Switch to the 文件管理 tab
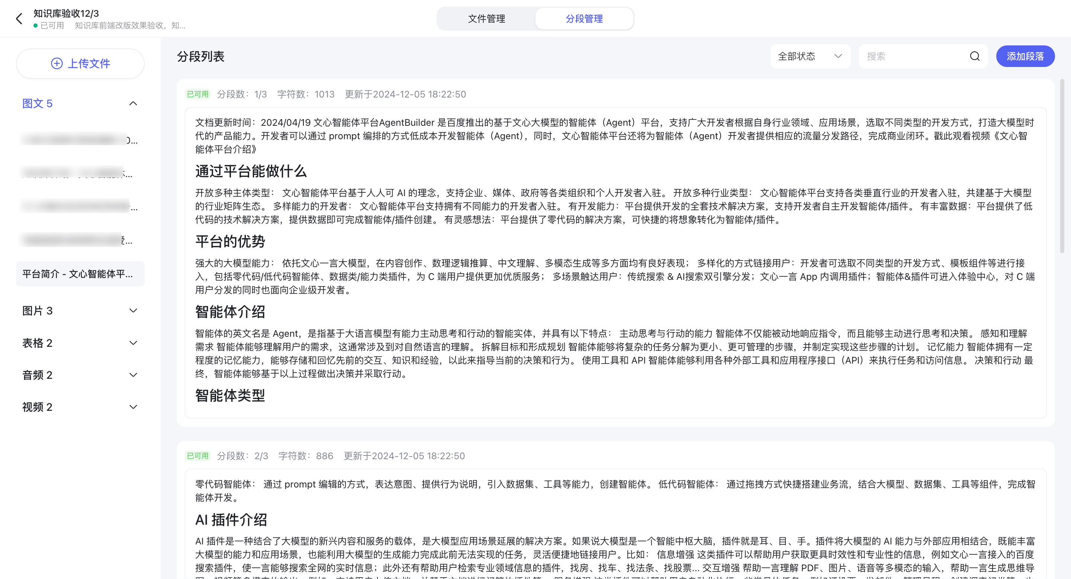 486,19
